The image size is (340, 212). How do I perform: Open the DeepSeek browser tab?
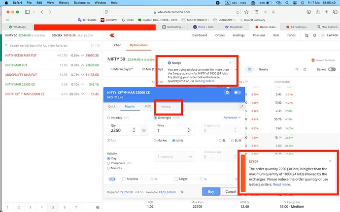pos(234,27)
